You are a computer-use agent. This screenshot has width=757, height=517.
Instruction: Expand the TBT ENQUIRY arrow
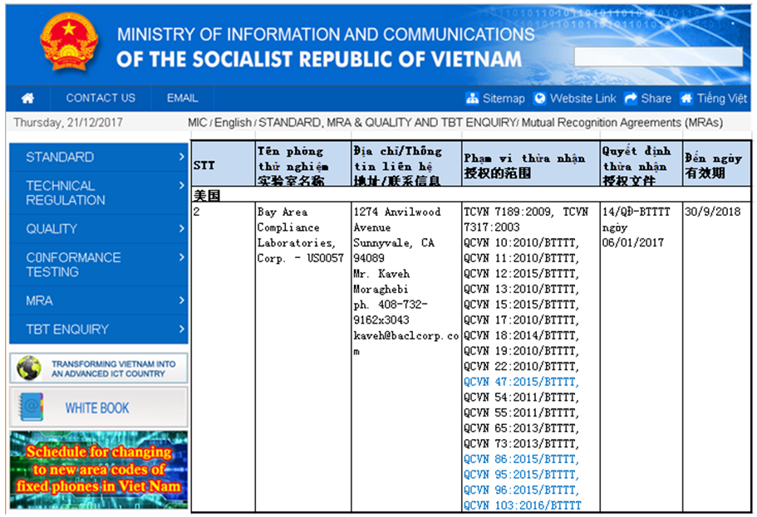[181, 329]
